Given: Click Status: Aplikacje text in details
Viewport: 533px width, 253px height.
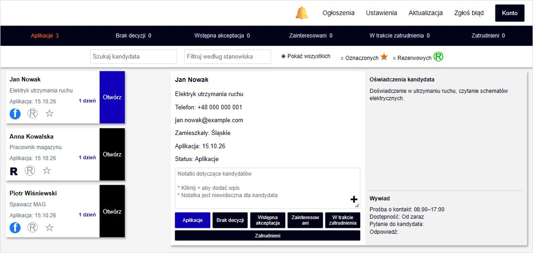Looking at the screenshot, I should (197, 159).
